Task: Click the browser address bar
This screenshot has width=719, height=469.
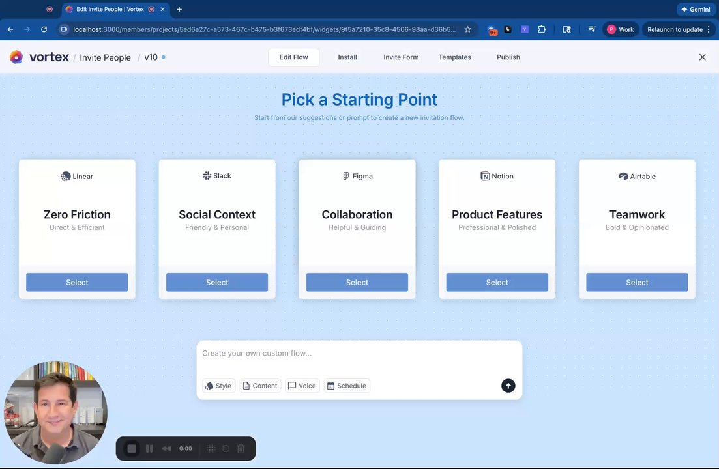Action: click(265, 29)
